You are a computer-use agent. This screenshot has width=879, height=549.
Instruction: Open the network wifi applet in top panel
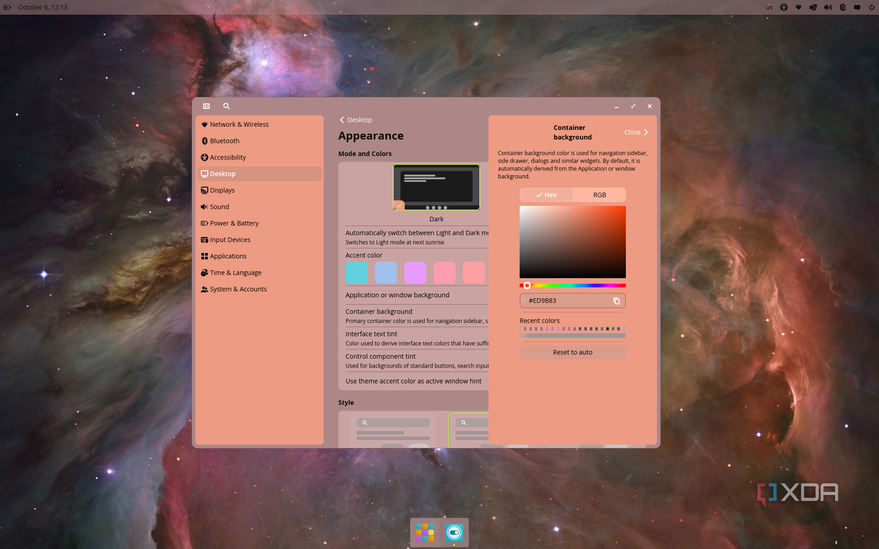[798, 7]
